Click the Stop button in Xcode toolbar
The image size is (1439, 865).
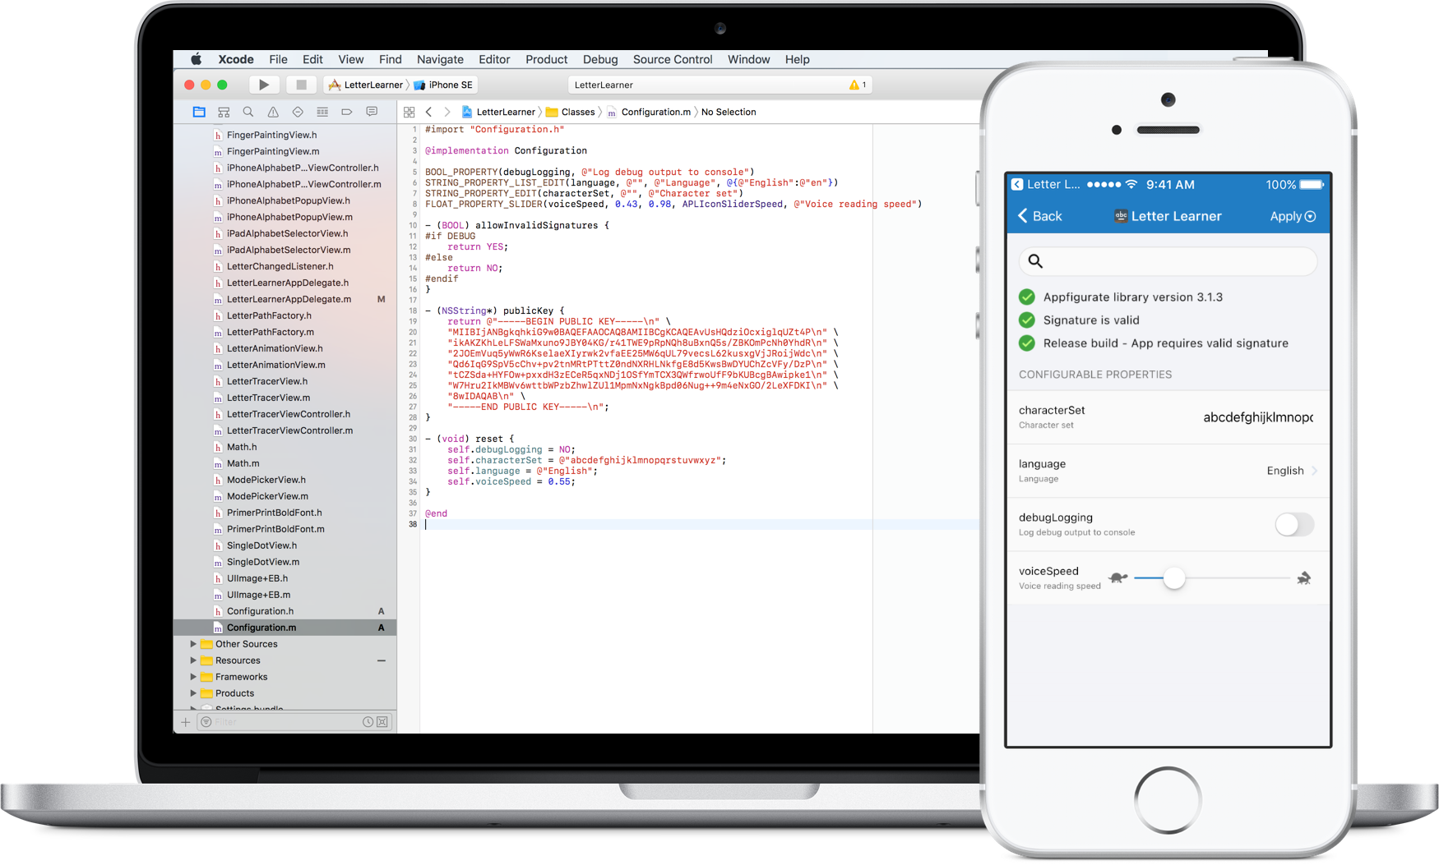click(301, 85)
